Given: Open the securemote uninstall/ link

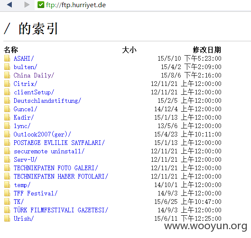Looking at the screenshot, I should click(49, 151).
